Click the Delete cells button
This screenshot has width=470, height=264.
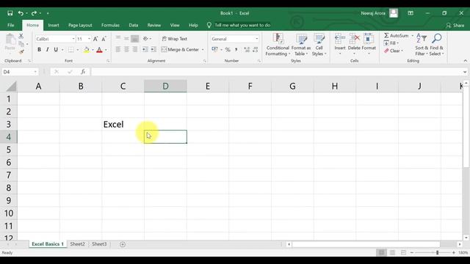tap(354, 45)
